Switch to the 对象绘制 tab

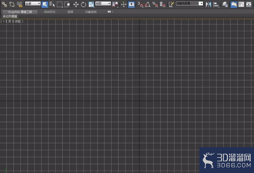91,12
